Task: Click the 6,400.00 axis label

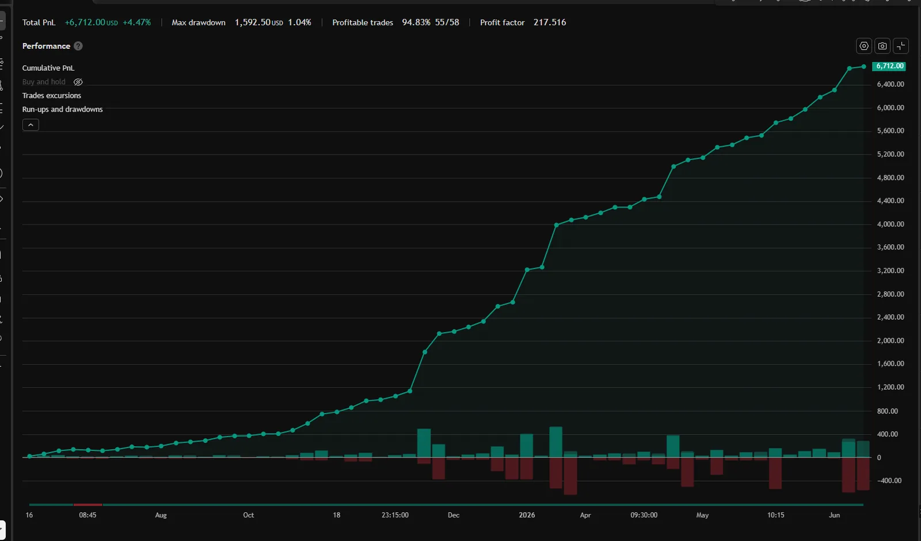Action: coord(890,84)
